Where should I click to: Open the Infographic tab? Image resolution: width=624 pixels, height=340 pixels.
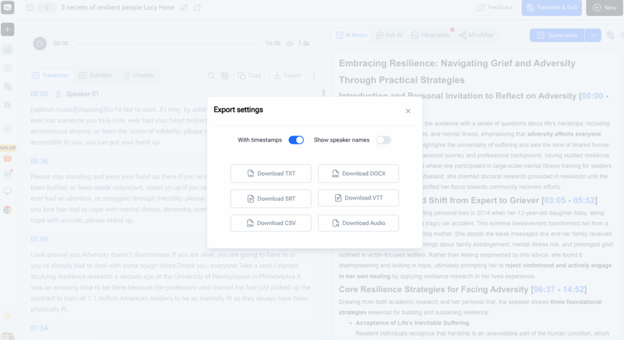[431, 35]
